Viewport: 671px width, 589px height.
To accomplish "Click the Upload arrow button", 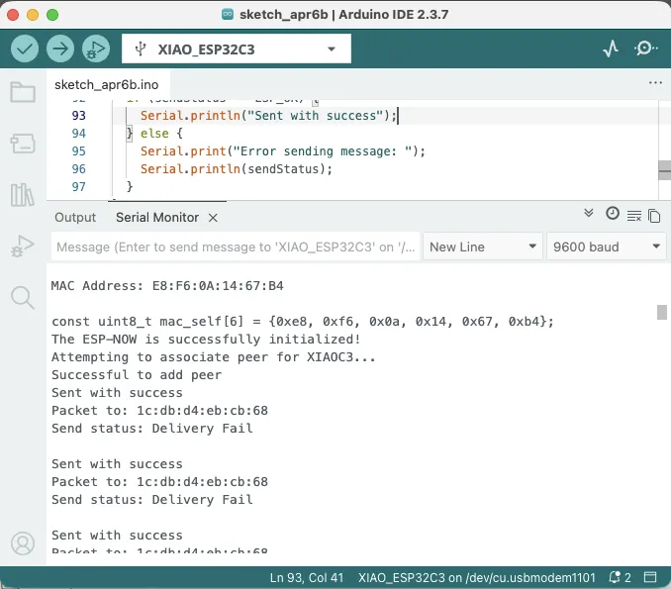I will pyautogui.click(x=60, y=49).
